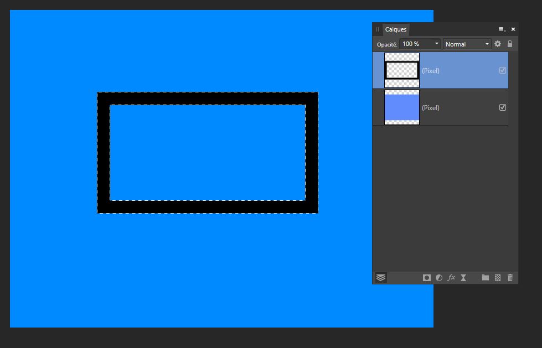Add a mask layer
Image resolution: width=542 pixels, height=348 pixels.
426,278
